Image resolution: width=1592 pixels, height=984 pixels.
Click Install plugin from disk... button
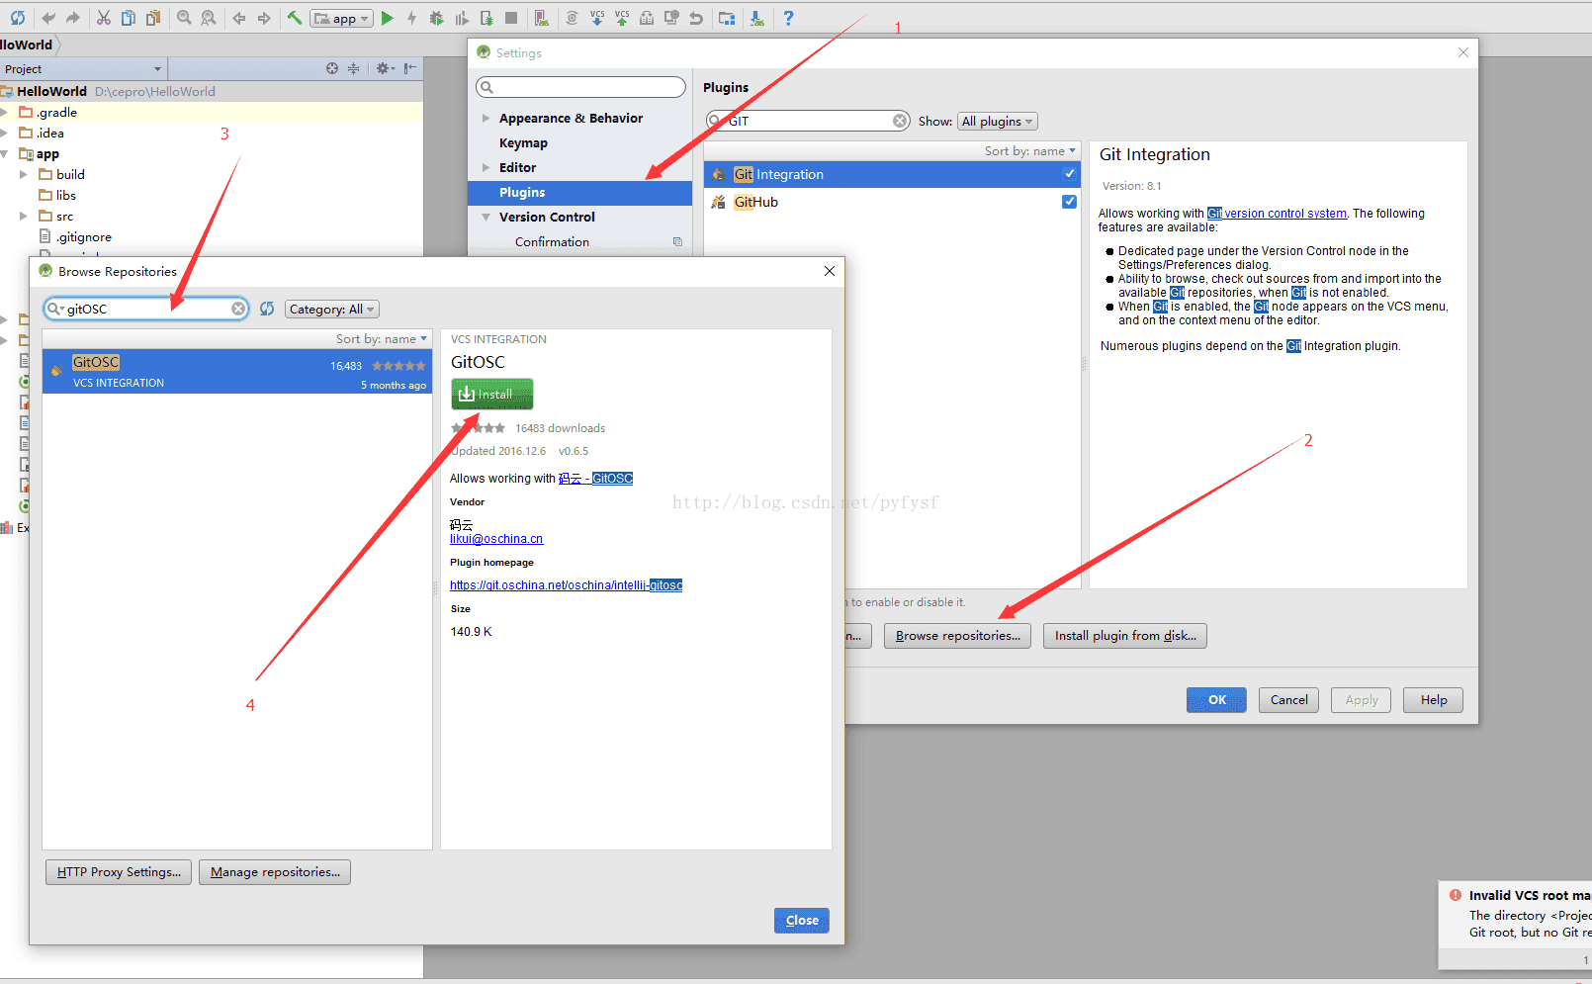(x=1125, y=635)
